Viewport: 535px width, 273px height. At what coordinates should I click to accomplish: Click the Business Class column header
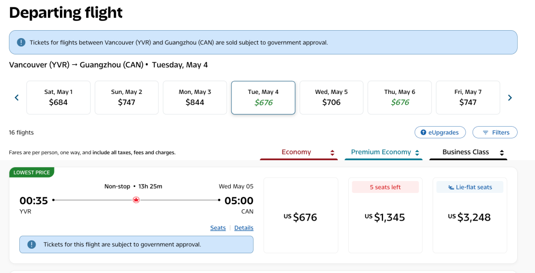tap(468, 153)
